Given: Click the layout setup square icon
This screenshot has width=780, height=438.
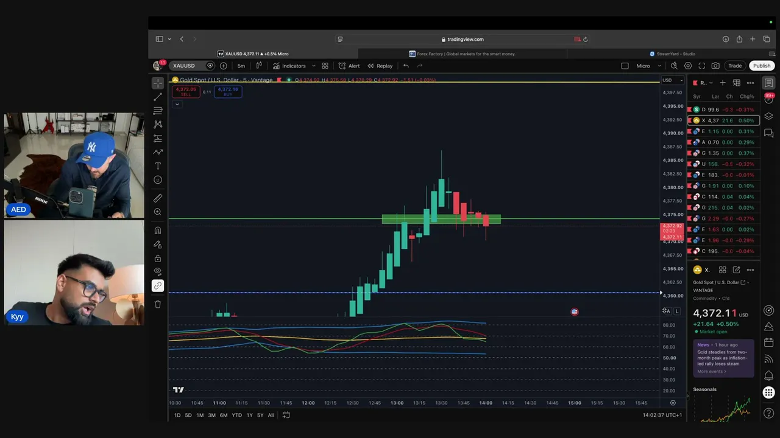Looking at the screenshot, I should (x=625, y=66).
